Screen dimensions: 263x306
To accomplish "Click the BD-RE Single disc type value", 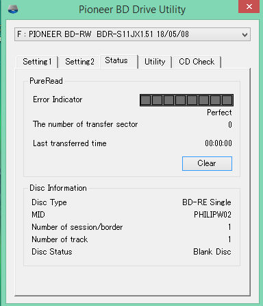I will pos(207,202).
